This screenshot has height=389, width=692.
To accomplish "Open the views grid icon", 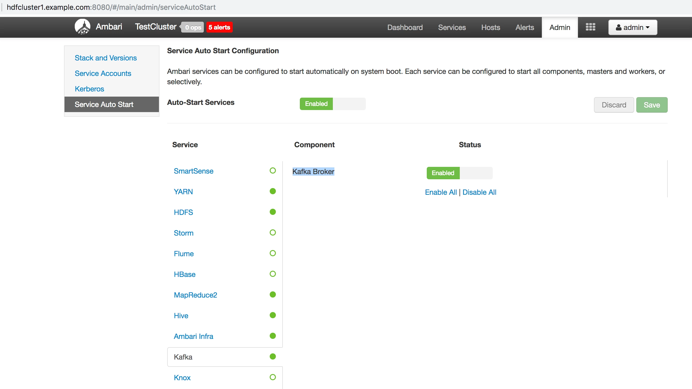I will (590, 27).
